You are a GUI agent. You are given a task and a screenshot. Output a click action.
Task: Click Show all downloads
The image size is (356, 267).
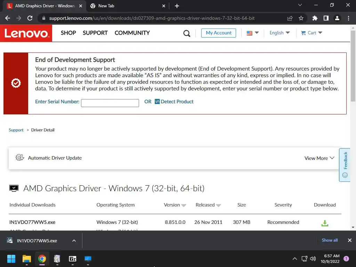pos(330,240)
